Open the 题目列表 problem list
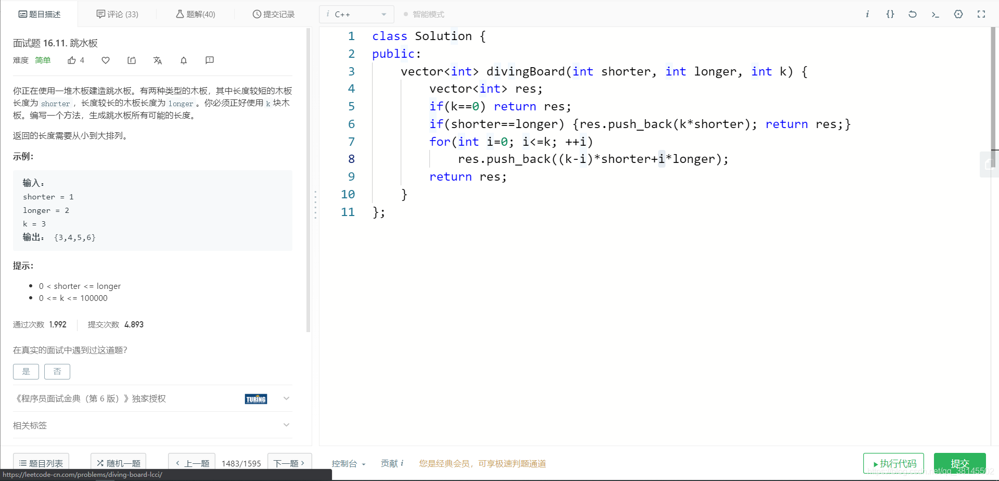 (41, 463)
